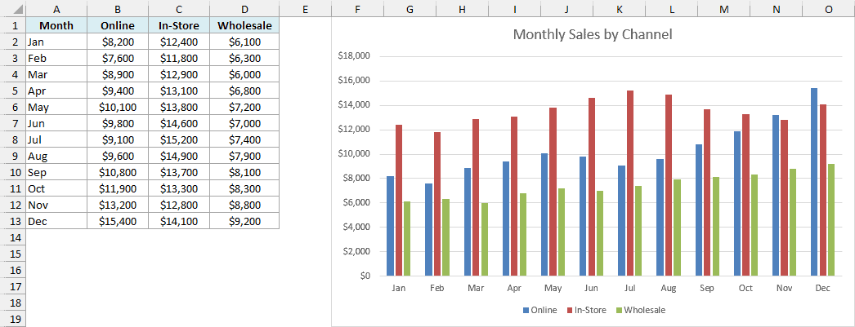This screenshot has height=327, width=855.
Task: Select cell with $15,200
Action: click(179, 139)
